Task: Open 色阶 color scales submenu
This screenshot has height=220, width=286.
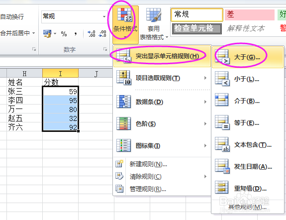Action: (162, 123)
